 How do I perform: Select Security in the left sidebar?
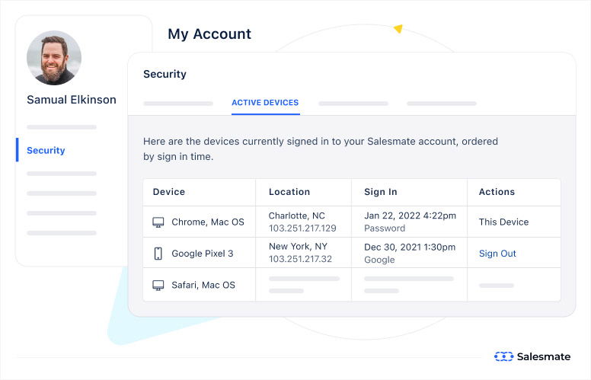(46, 151)
